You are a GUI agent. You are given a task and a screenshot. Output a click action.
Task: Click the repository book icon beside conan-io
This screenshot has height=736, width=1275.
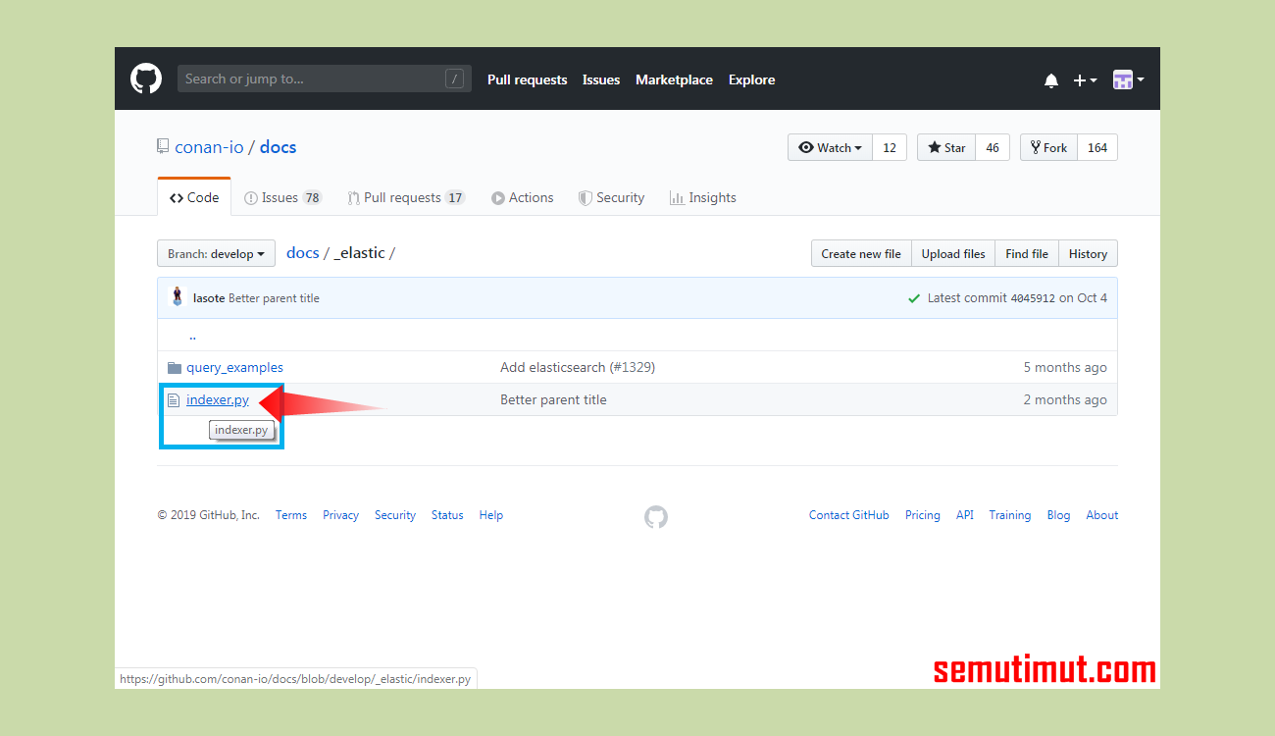[163, 147]
